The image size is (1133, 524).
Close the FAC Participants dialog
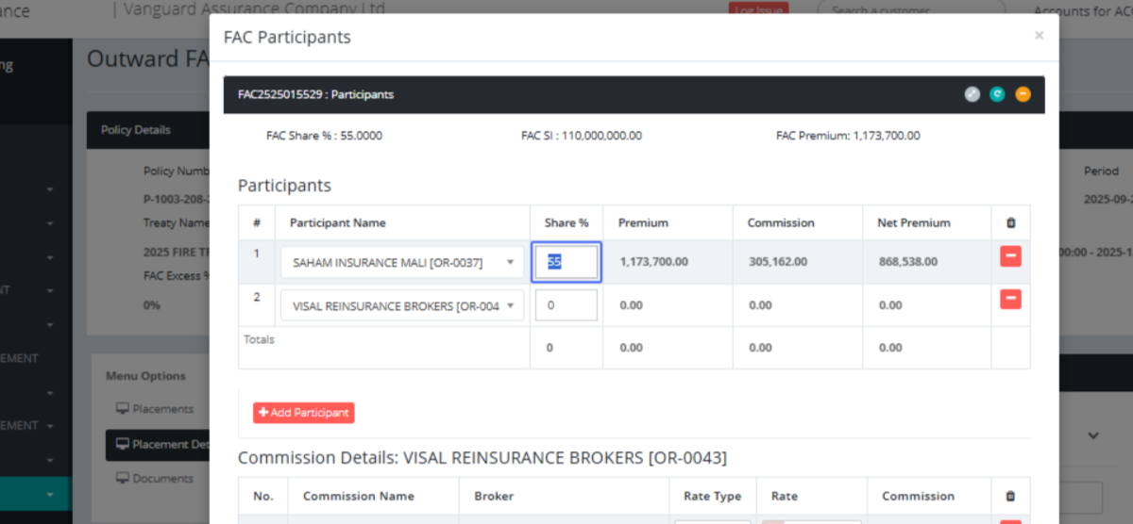click(1039, 36)
